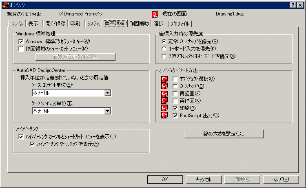The width and height of the screenshot is (306, 188).
Task: Open the ソース コンテント単位 dropdown
Action: 107,93
